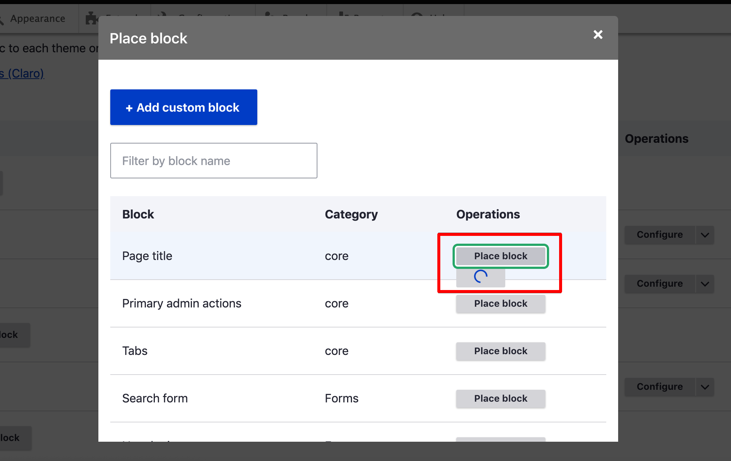Click the lowest Configure button
Image resolution: width=731 pixels, height=461 pixels.
click(x=659, y=387)
